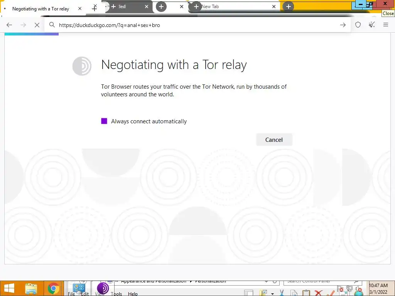Click the go arrow at the address bar end
395x296 pixels.
pos(343,25)
